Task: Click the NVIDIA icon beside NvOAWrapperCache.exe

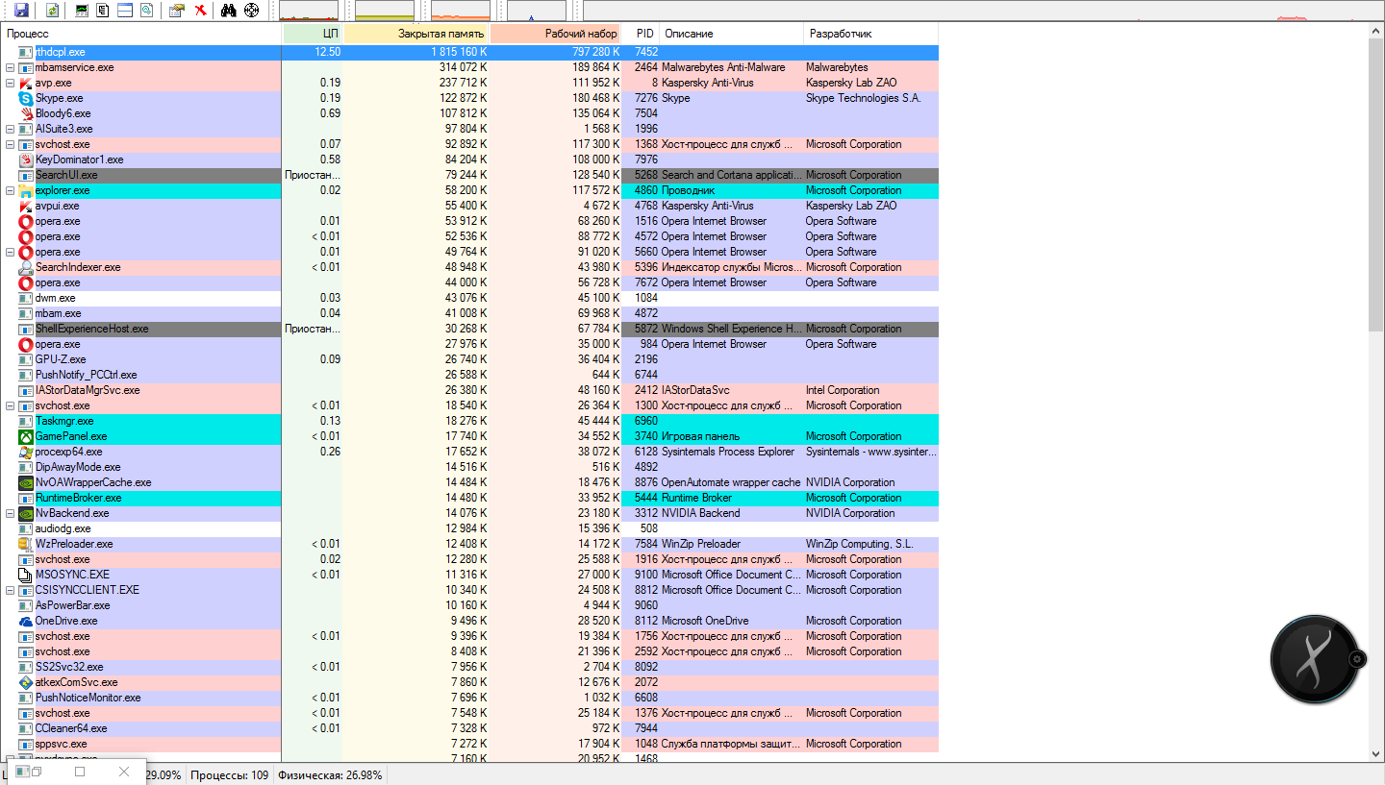Action: (x=26, y=482)
